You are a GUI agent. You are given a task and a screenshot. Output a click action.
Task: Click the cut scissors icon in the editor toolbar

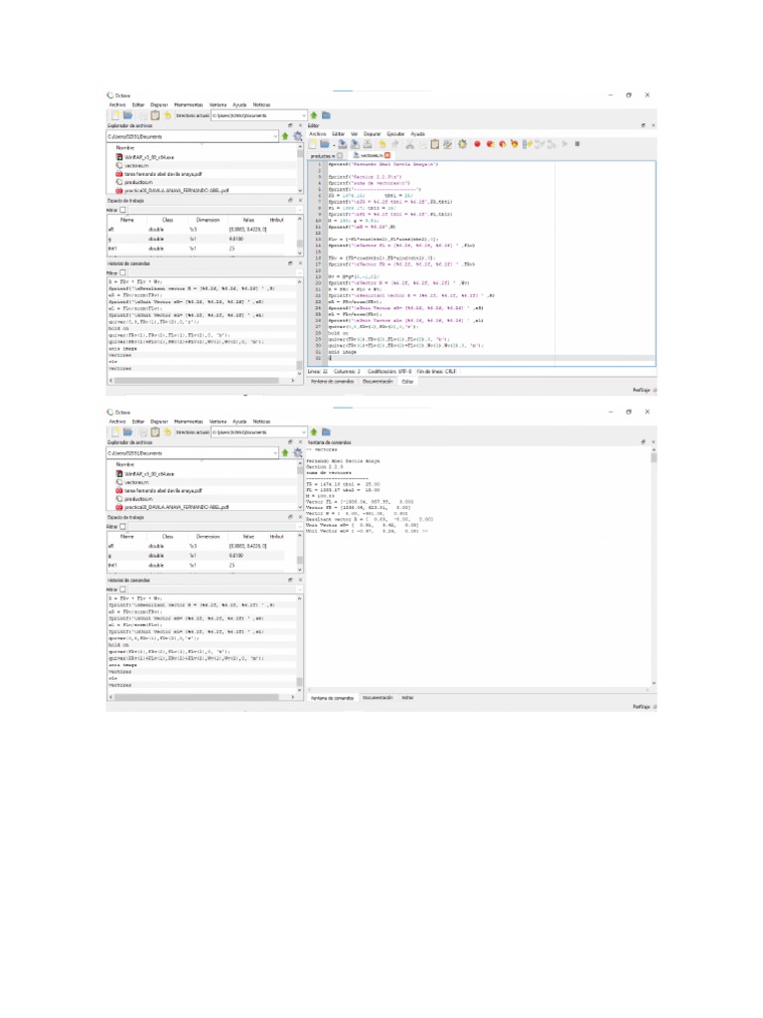coord(408,144)
